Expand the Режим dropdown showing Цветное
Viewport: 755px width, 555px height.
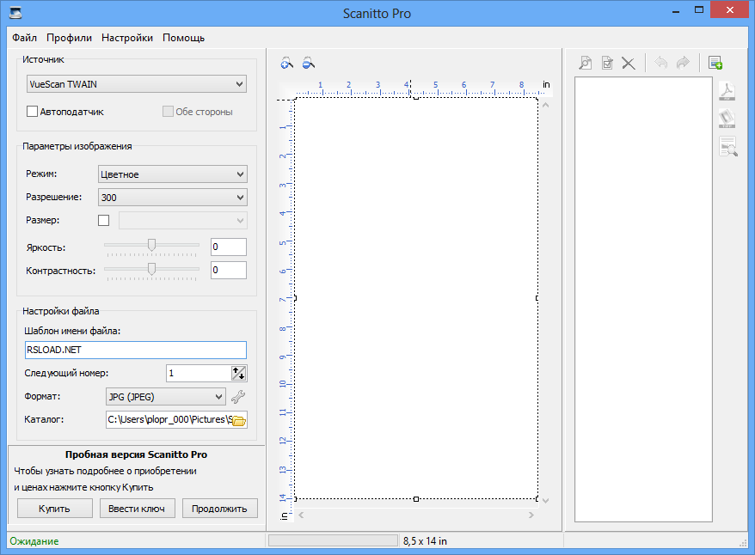pyautogui.click(x=172, y=174)
